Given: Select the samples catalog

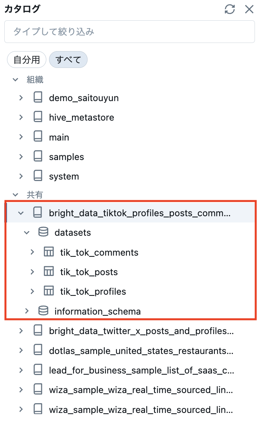Looking at the screenshot, I should pos(66,157).
